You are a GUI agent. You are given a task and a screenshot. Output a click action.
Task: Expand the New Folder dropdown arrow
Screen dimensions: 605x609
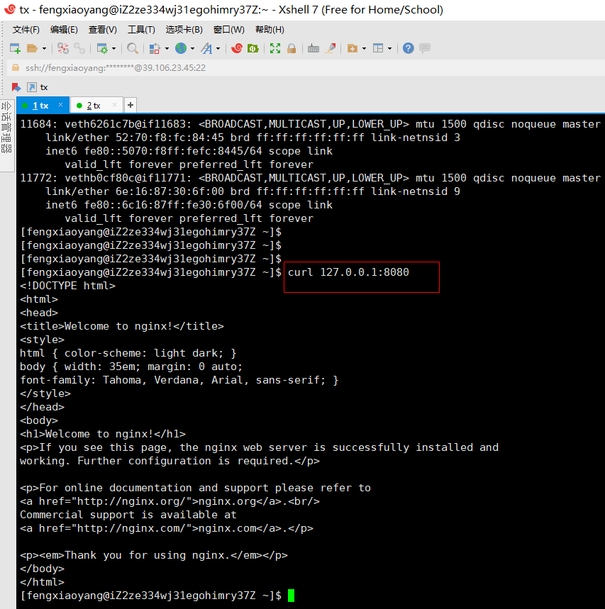[364, 48]
